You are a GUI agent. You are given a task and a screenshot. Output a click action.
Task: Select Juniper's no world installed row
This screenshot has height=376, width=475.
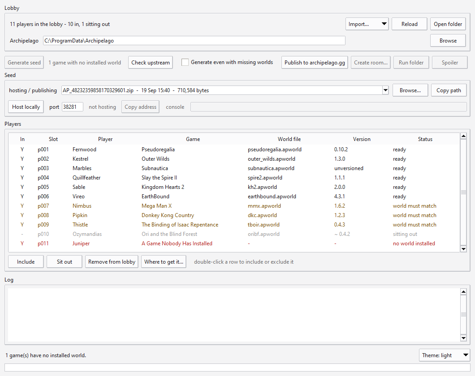pyautogui.click(x=234, y=243)
